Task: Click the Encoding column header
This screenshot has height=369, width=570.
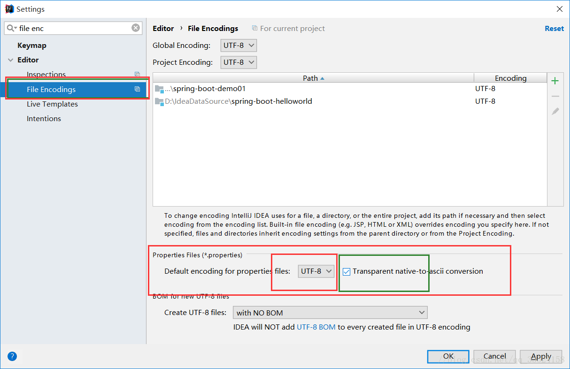Action: [510, 78]
